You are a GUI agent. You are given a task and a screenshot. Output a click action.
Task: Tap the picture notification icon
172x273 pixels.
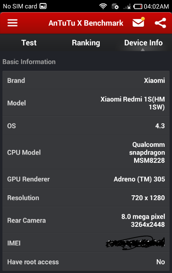pyautogui.click(x=43, y=6)
